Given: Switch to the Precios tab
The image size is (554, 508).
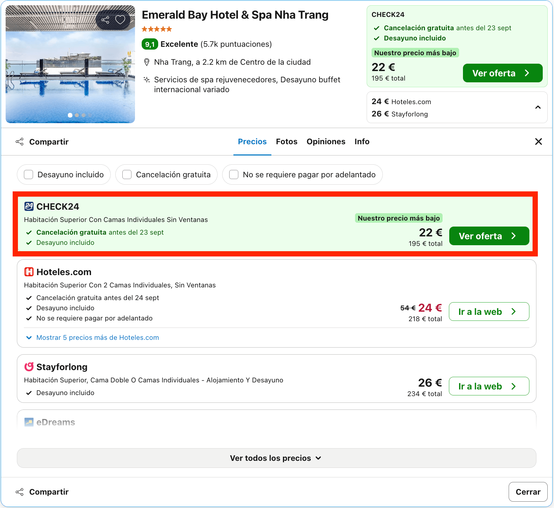Looking at the screenshot, I should click(x=252, y=141).
